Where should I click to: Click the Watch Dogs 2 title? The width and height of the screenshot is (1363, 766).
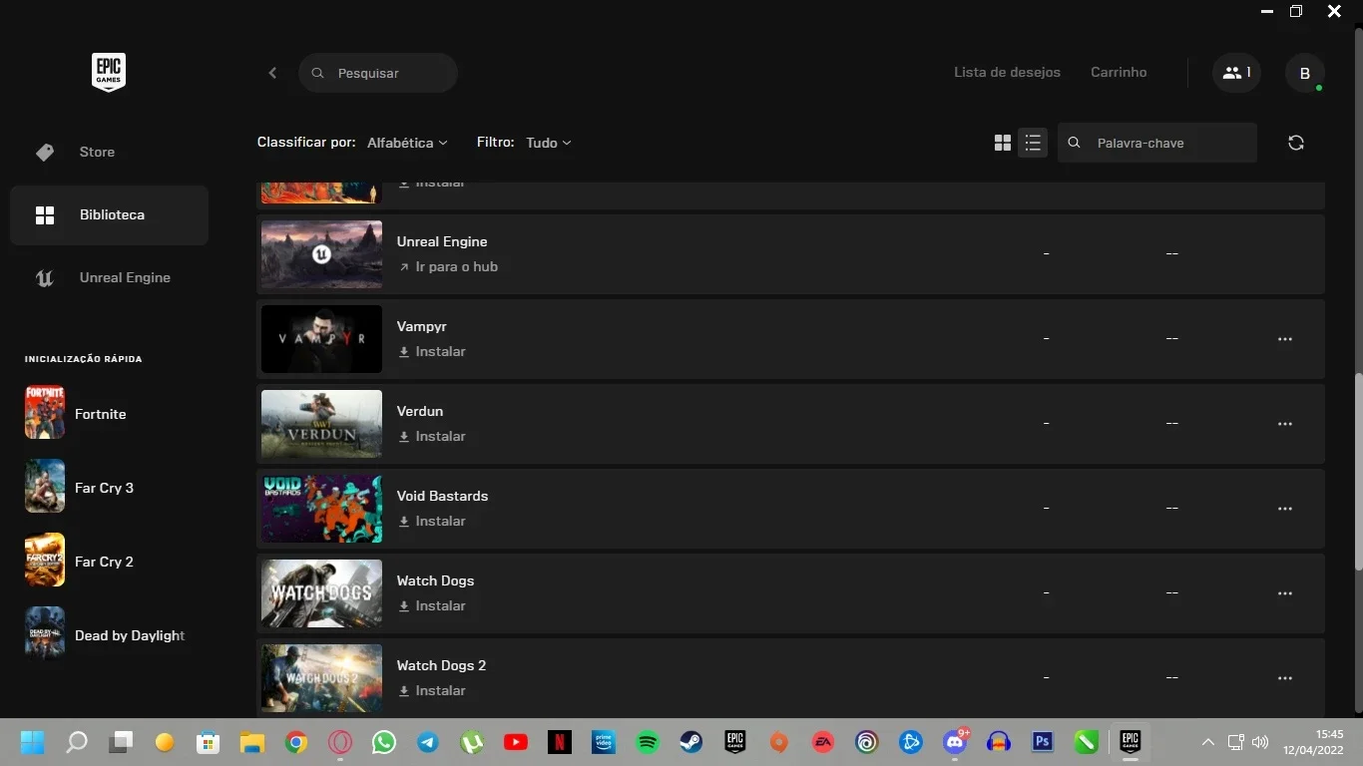[x=441, y=665]
